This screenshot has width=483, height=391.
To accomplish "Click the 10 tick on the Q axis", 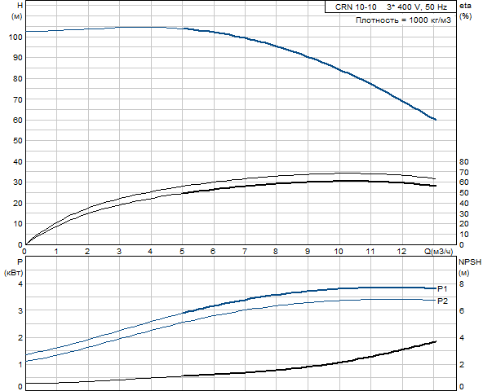I will point(339,252).
